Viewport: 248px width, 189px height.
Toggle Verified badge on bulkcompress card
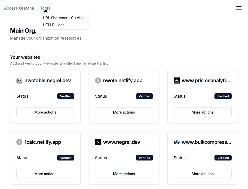tap(223, 158)
